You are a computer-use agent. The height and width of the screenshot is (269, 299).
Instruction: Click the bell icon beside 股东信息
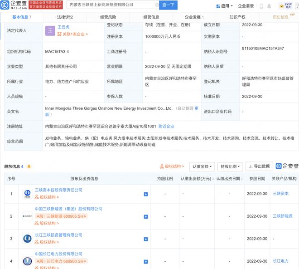click(29, 166)
